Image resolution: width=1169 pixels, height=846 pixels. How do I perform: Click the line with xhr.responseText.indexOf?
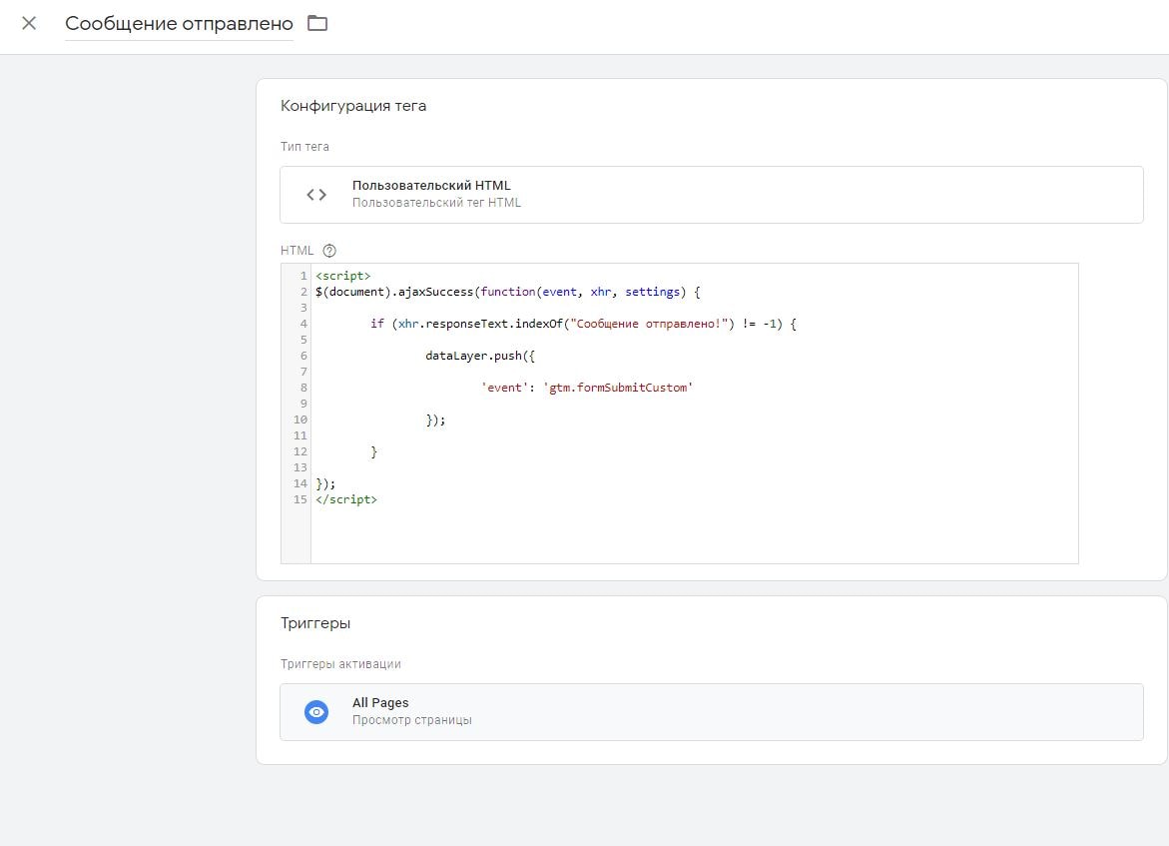tap(583, 324)
